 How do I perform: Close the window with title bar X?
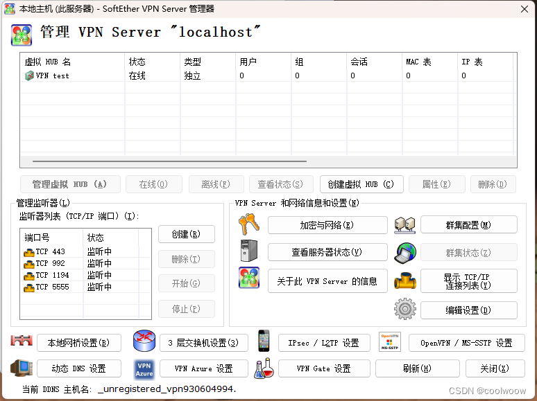[524, 9]
